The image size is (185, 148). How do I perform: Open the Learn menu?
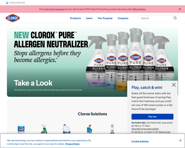pyautogui.click(x=89, y=18)
